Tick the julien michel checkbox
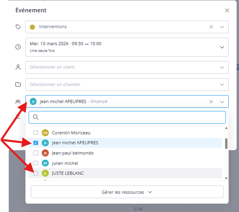This screenshot has width=239, height=212. tap(36, 163)
